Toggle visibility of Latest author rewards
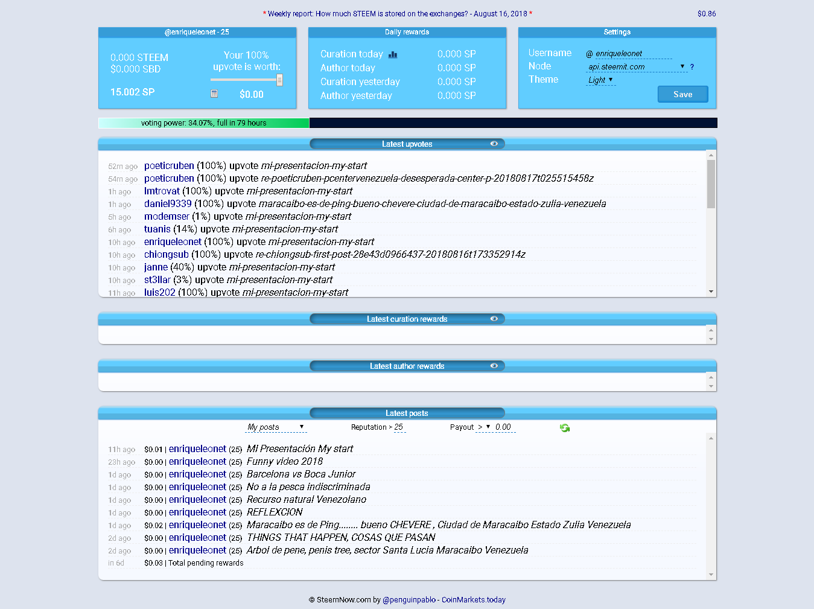This screenshot has width=814, height=609. 494,366
